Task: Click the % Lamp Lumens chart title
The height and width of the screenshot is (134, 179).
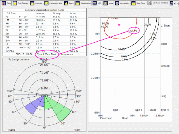Action: click(x=19, y=59)
